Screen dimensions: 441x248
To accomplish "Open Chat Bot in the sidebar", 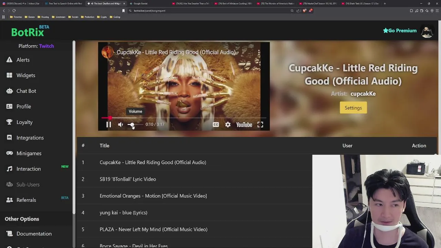I will [26, 91].
